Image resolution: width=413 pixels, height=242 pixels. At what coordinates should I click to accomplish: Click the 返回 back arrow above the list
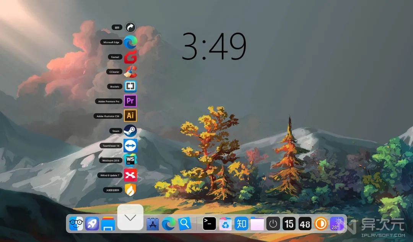pos(130,27)
